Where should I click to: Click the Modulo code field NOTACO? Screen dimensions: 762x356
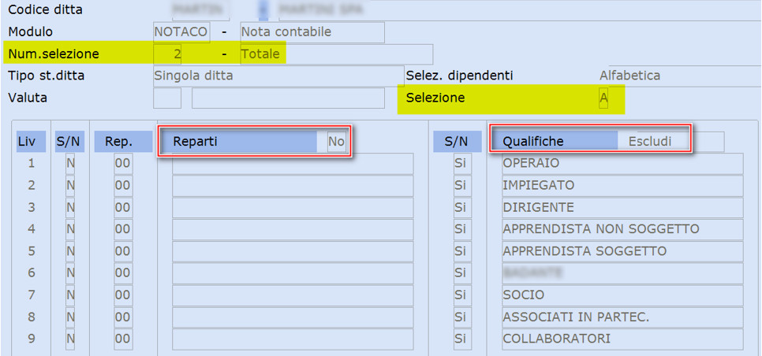(181, 32)
